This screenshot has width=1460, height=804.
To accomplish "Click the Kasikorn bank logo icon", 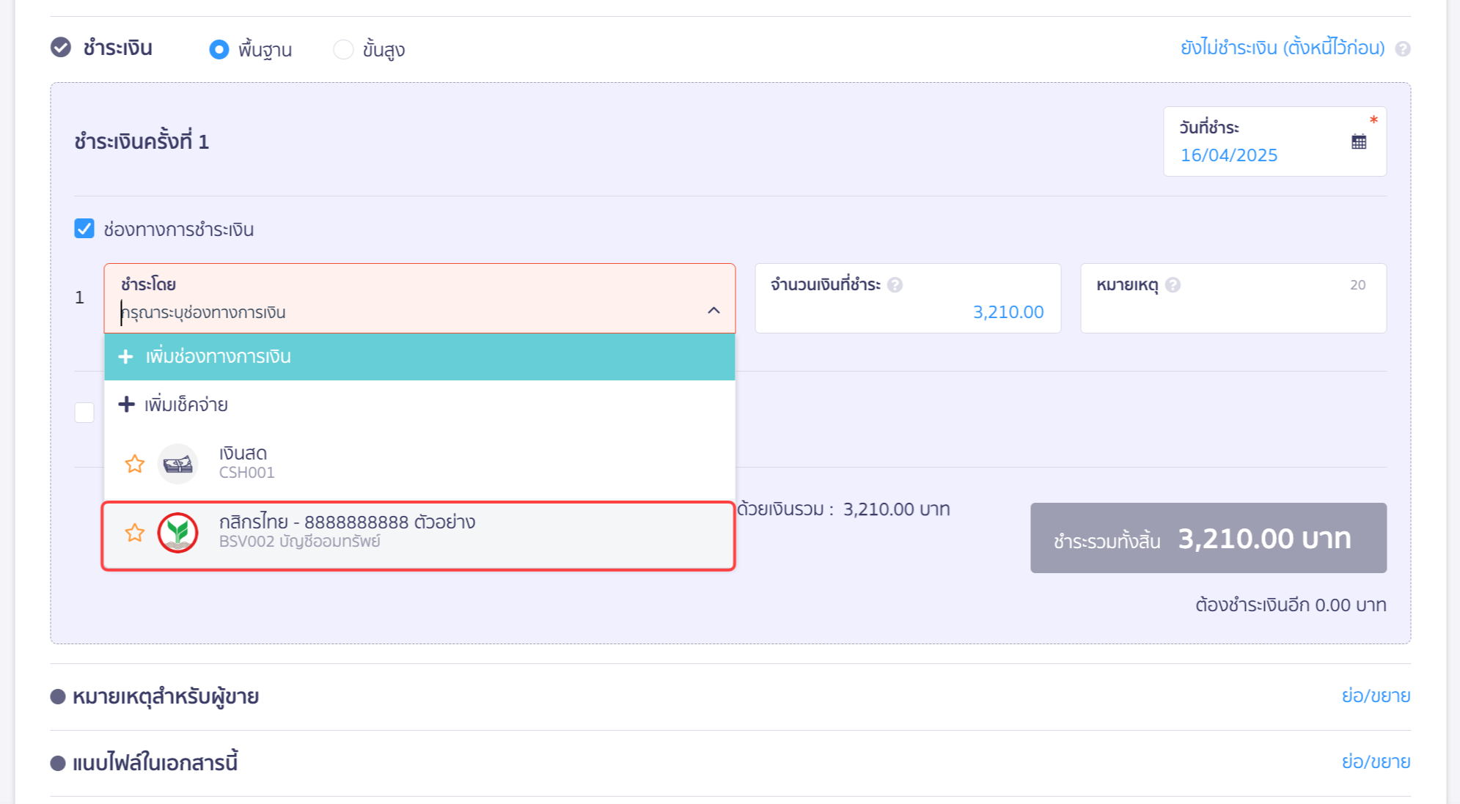I will [x=178, y=533].
